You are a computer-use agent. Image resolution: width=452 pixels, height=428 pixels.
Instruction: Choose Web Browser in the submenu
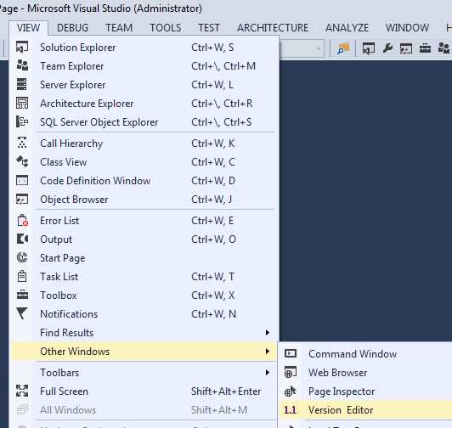[365, 372]
